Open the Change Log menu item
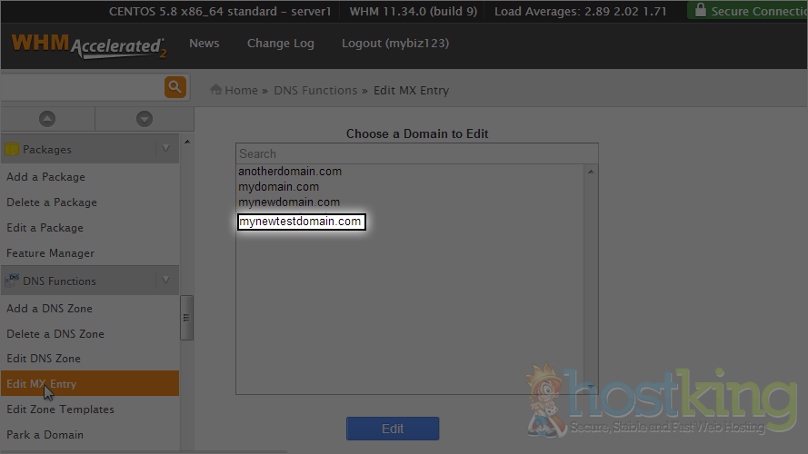The height and width of the screenshot is (454, 808). click(280, 44)
